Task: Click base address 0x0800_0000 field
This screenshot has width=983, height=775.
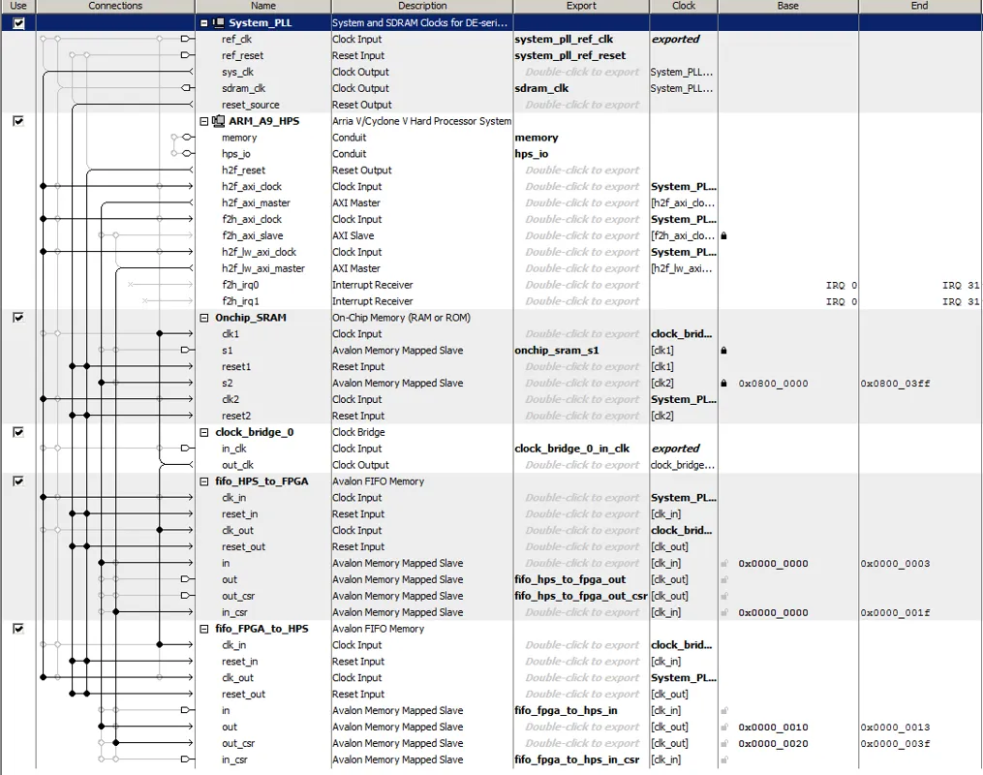Action: (773, 384)
